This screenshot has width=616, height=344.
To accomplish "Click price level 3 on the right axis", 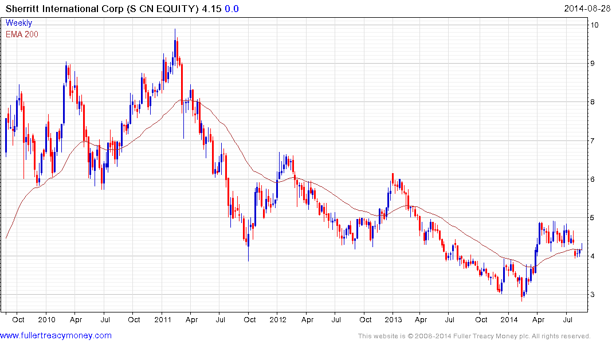I will [x=593, y=295].
